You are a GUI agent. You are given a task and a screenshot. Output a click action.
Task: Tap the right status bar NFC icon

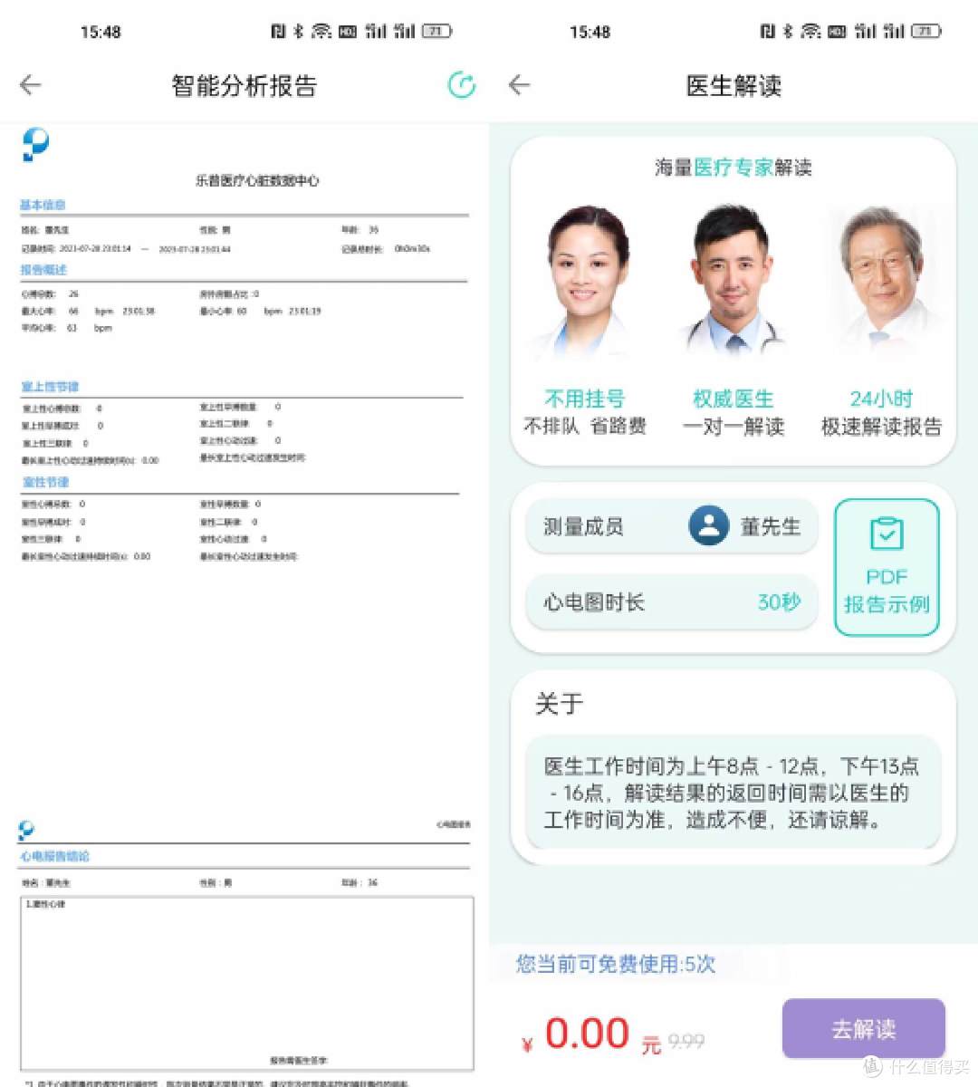(x=767, y=31)
